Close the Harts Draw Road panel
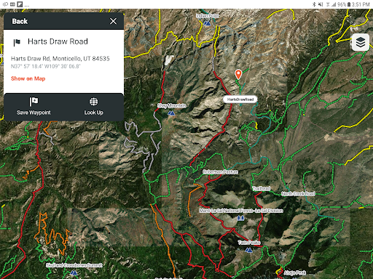Viewport: 373px width, 279px height. click(x=113, y=21)
